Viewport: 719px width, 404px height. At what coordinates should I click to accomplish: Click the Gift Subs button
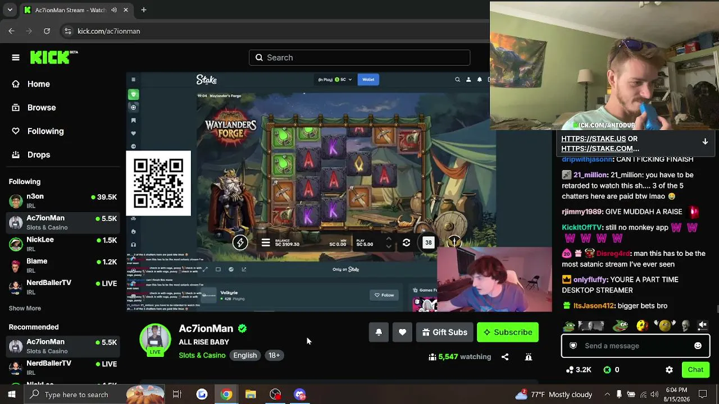tap(444, 332)
